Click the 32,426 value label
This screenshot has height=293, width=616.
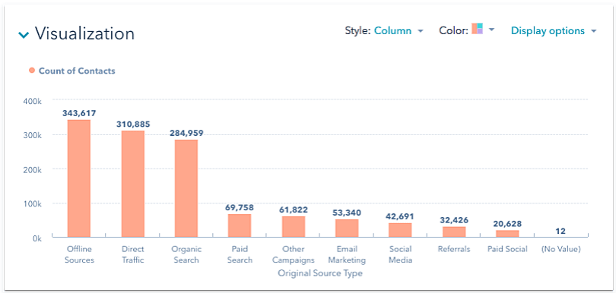click(454, 220)
